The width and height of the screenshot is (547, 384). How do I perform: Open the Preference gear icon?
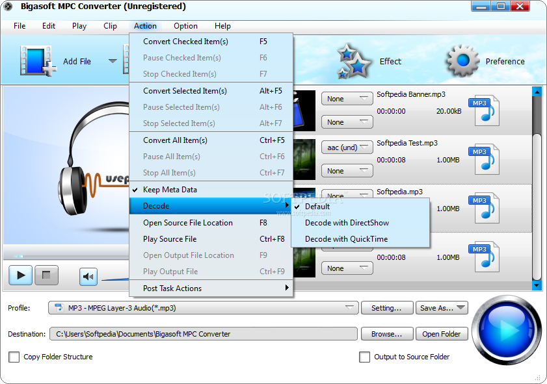pos(462,61)
